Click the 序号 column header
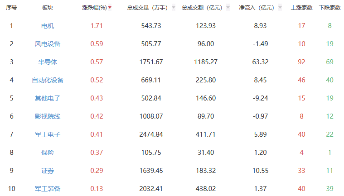This screenshot has height=196, width=344. [11, 8]
